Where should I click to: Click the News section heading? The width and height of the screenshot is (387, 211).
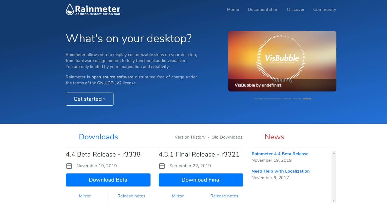[x=274, y=137]
